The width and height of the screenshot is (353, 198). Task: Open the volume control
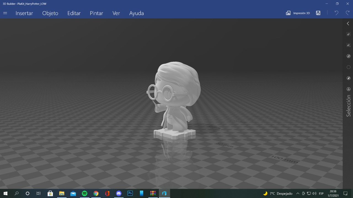[x=314, y=193]
